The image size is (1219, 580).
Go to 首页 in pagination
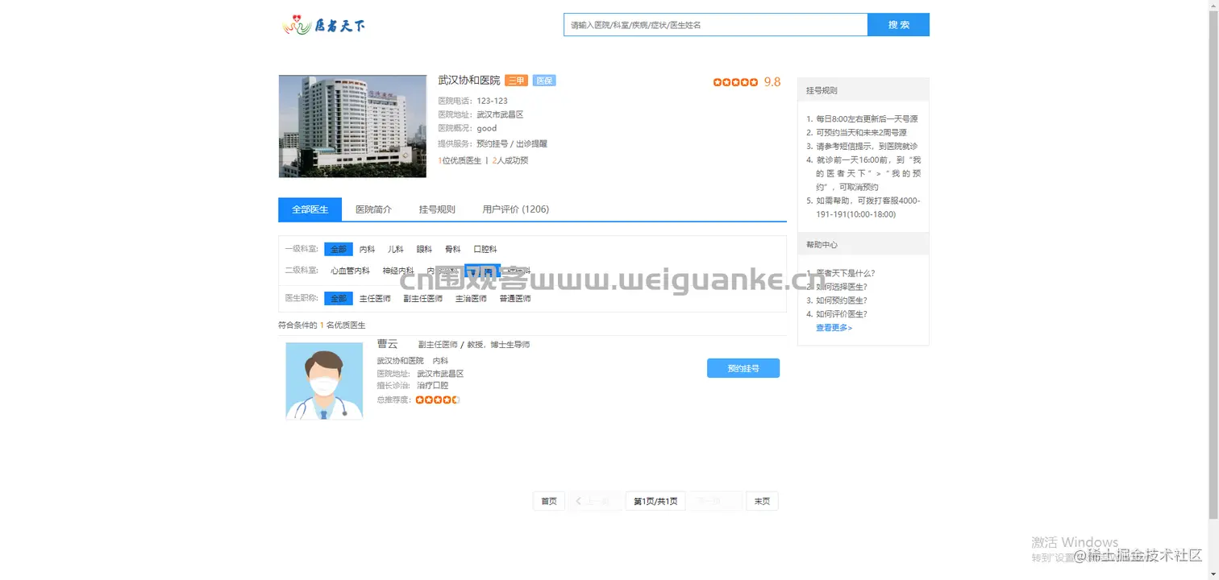[x=549, y=501]
